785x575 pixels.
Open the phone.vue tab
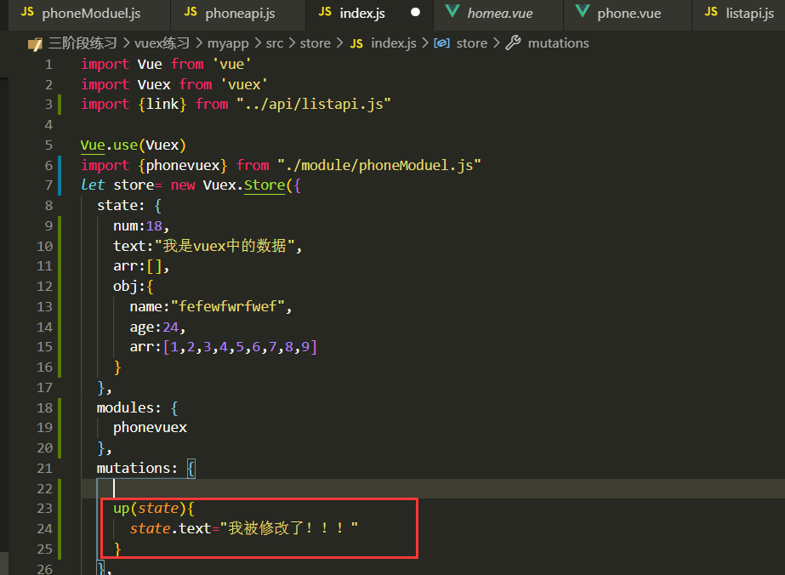[x=628, y=14]
